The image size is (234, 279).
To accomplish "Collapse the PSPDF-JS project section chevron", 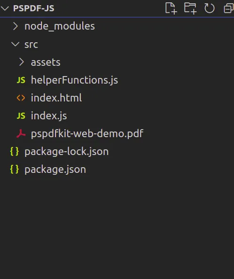I will click(x=5, y=8).
